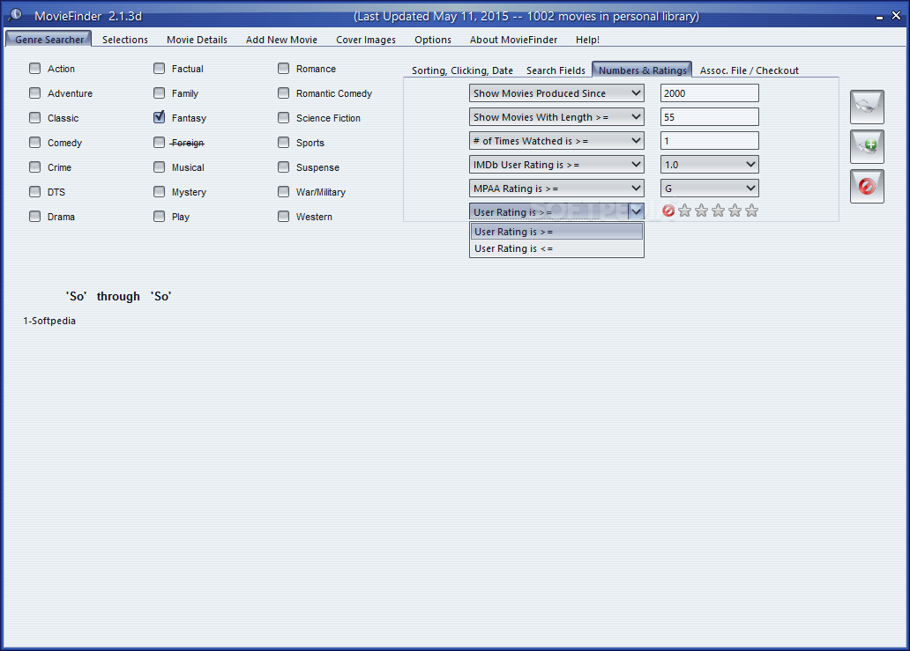Switch to Search Fields sub-tab
The height and width of the screenshot is (651, 910).
[556, 70]
